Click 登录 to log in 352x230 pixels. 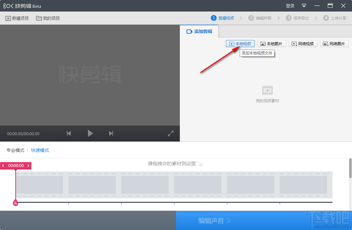pyautogui.click(x=290, y=6)
